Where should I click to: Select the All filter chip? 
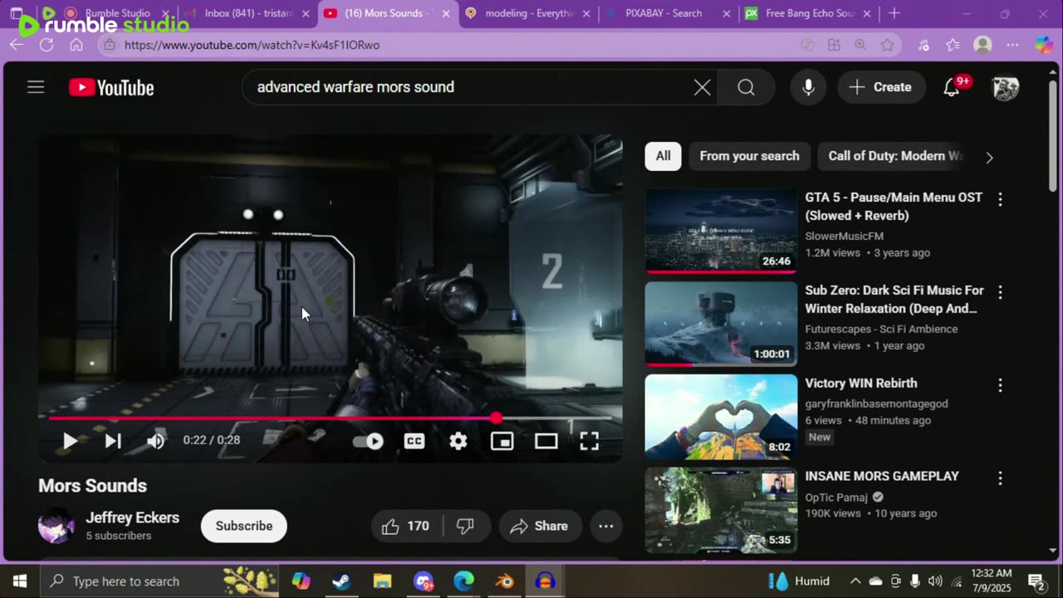[x=663, y=156]
